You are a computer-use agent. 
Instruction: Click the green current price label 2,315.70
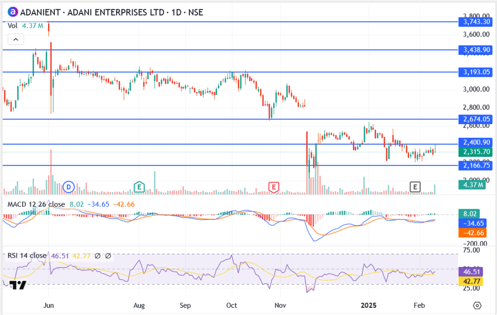[x=476, y=152]
